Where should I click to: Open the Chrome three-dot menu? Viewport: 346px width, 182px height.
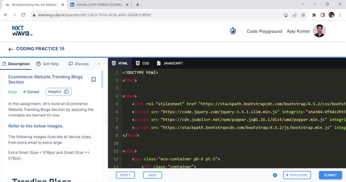click(340, 15)
